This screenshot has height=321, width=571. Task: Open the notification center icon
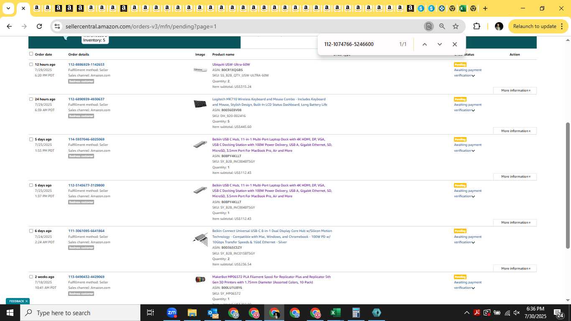pos(559,313)
